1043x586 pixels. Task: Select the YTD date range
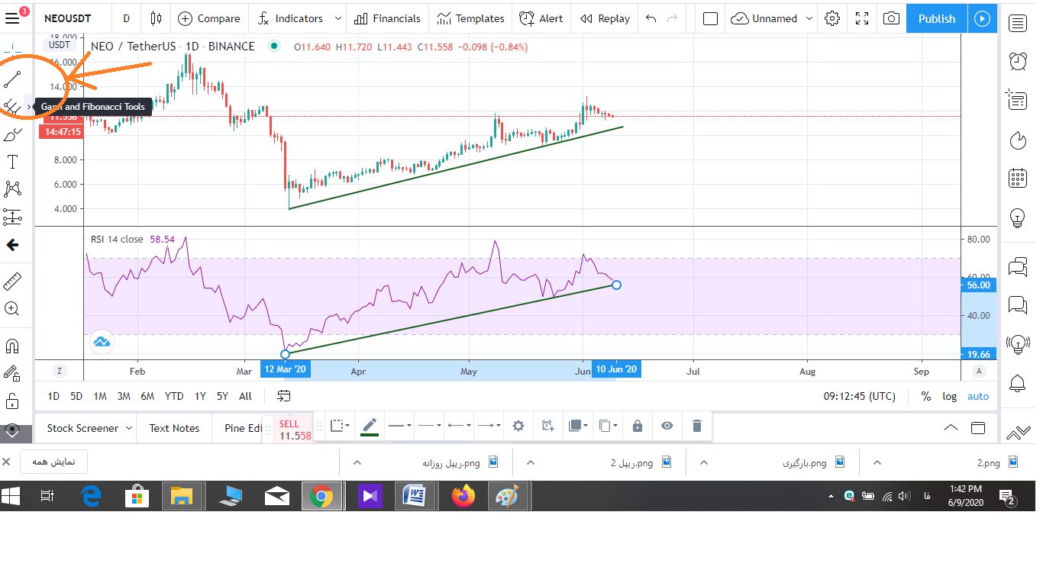pyautogui.click(x=174, y=396)
